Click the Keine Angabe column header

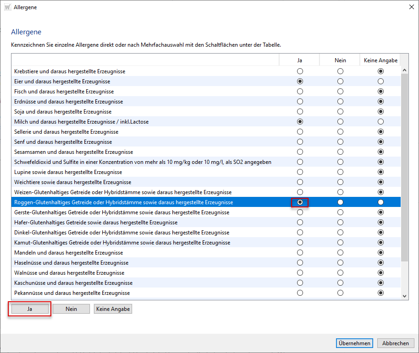coord(380,60)
